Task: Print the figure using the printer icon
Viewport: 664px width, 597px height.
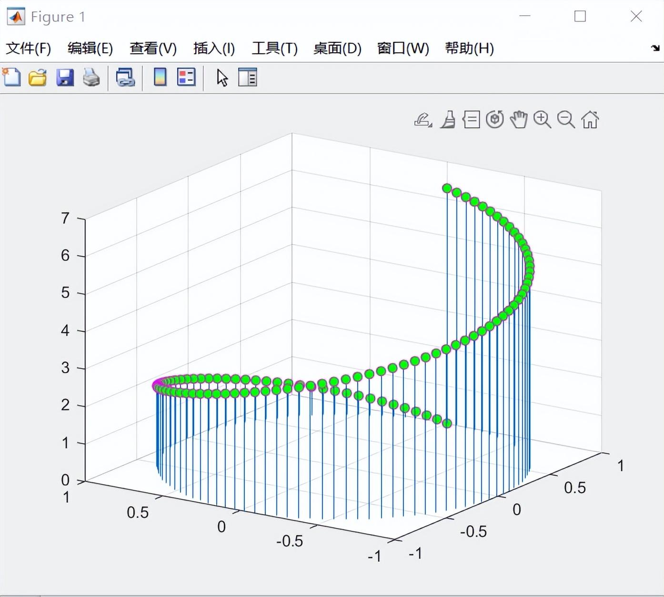Action: (x=91, y=77)
